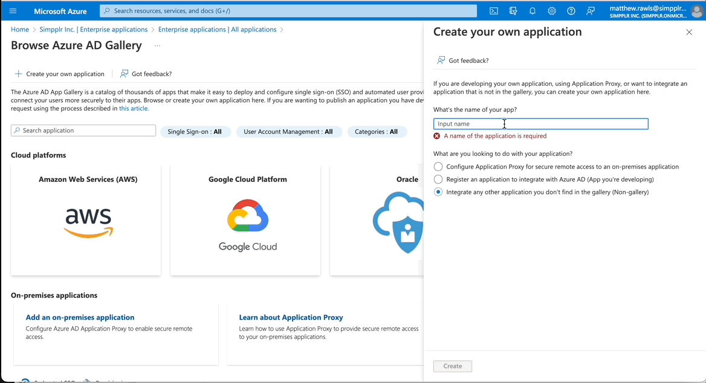
Task: Open the Categories filter
Action: coord(376,132)
